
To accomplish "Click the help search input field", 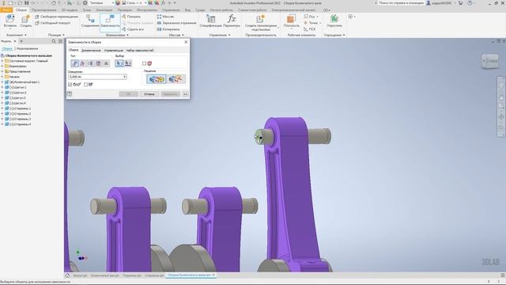I will coord(401,3).
